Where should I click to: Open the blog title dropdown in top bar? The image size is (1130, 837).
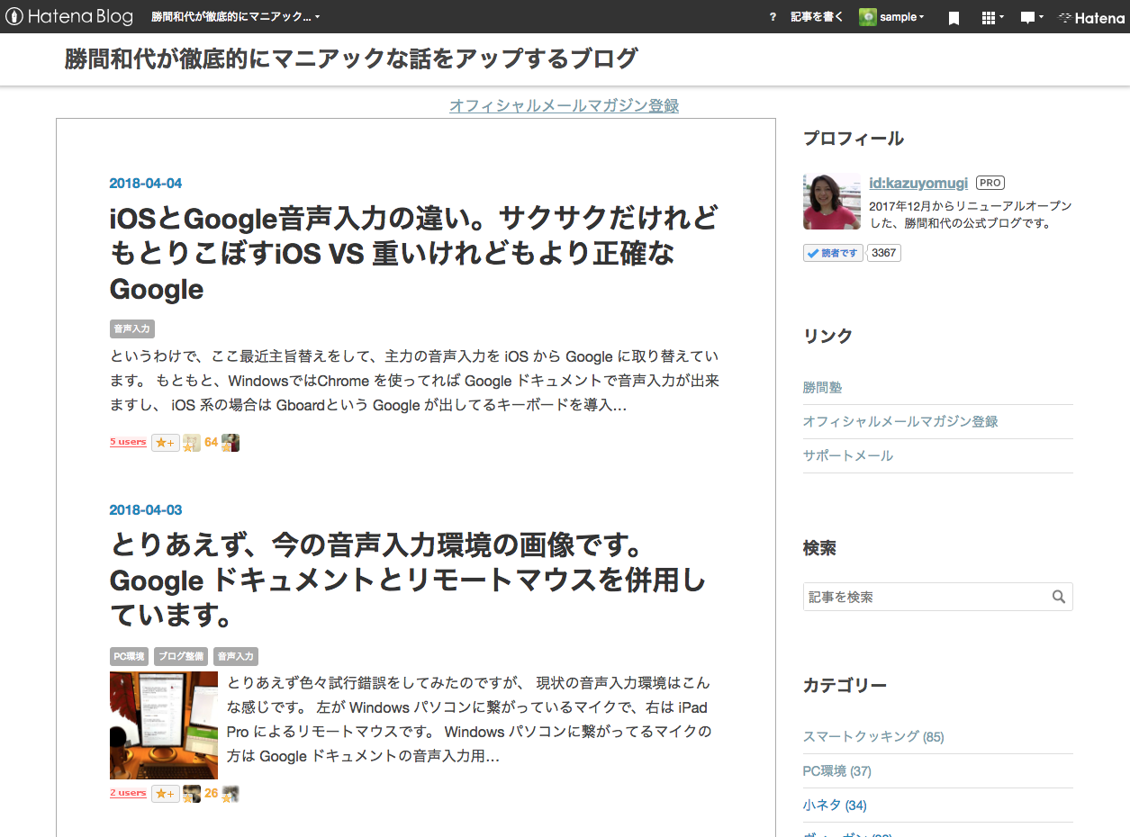236,17
